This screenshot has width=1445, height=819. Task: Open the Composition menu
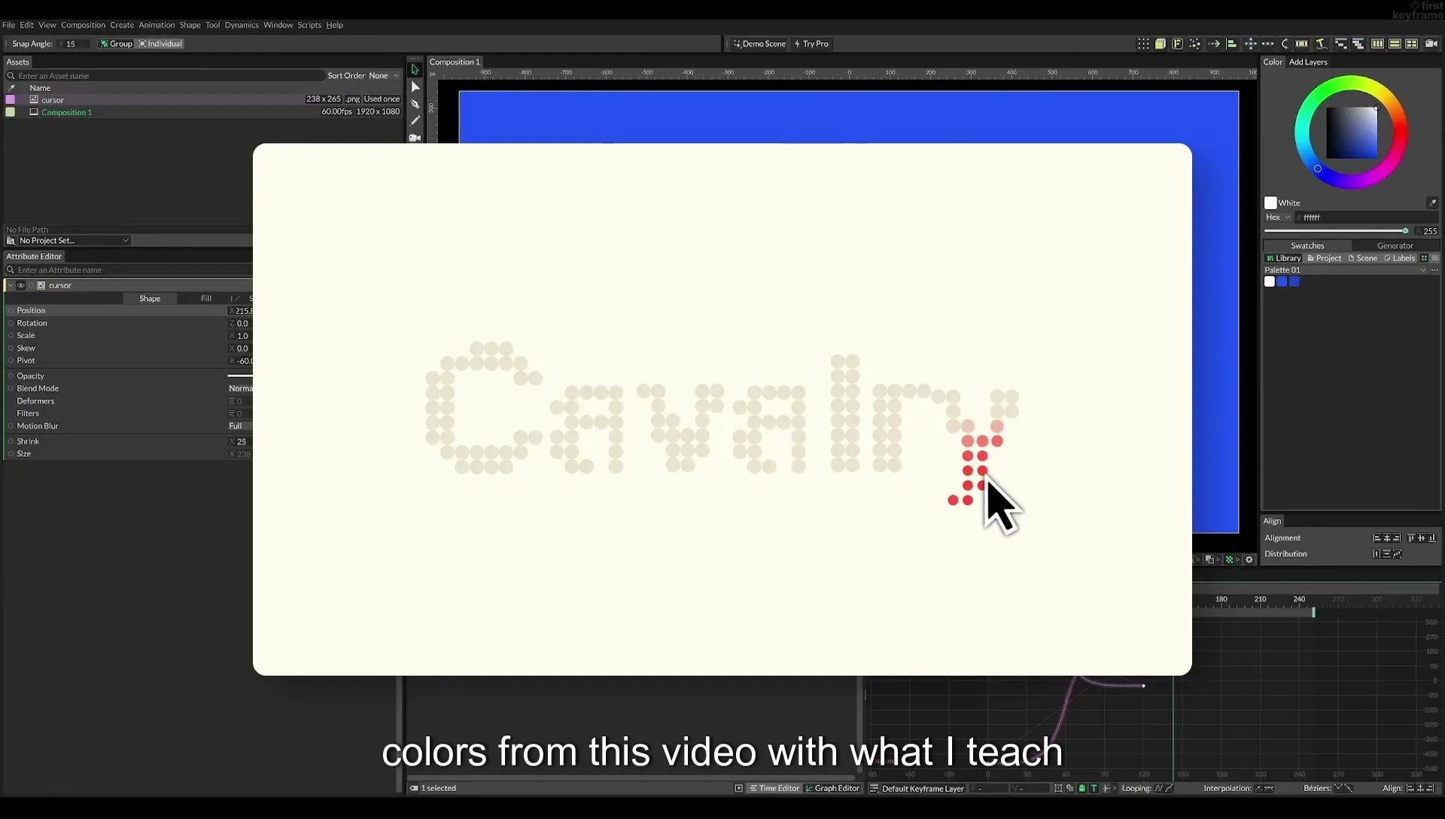[83, 25]
